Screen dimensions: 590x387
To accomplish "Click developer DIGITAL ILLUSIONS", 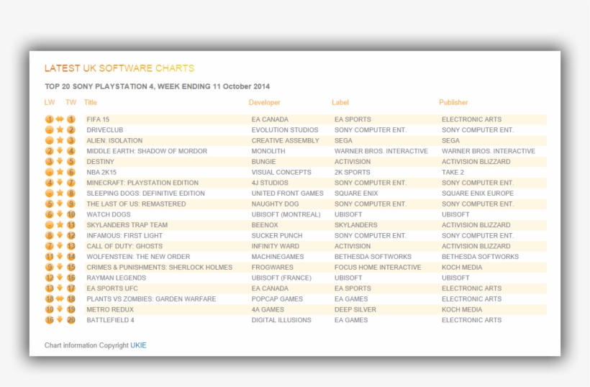I will pos(281,319).
